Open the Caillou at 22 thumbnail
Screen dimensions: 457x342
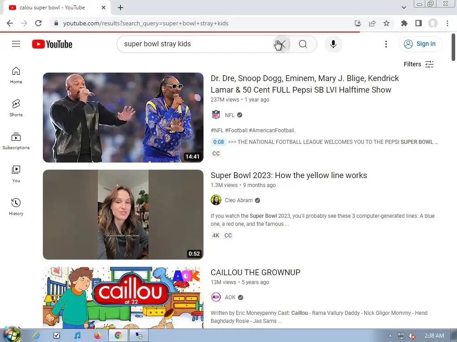pyautogui.click(x=123, y=297)
